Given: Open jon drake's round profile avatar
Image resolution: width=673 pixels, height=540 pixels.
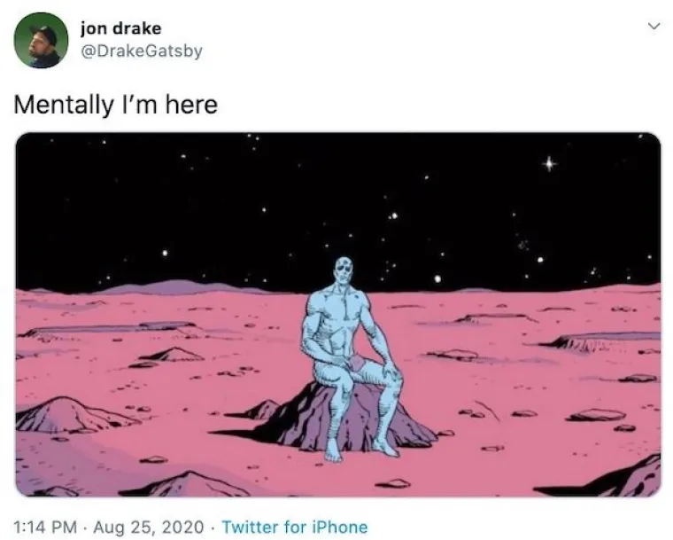Looking at the screenshot, I should (x=41, y=40).
